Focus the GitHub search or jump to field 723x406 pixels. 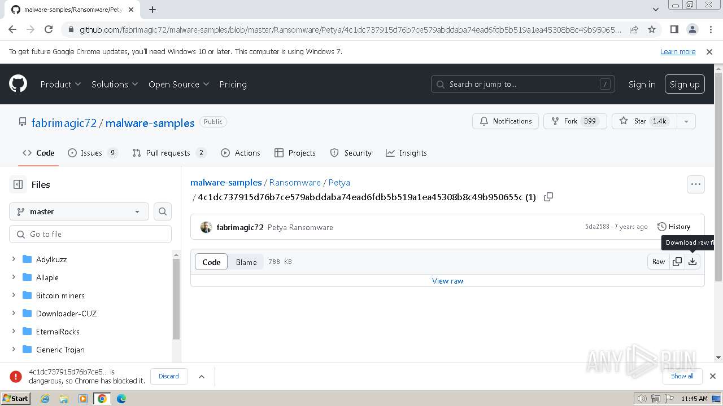click(523, 84)
